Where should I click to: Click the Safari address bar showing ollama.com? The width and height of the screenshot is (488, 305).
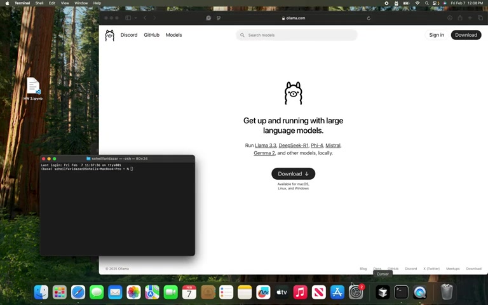[x=294, y=18]
